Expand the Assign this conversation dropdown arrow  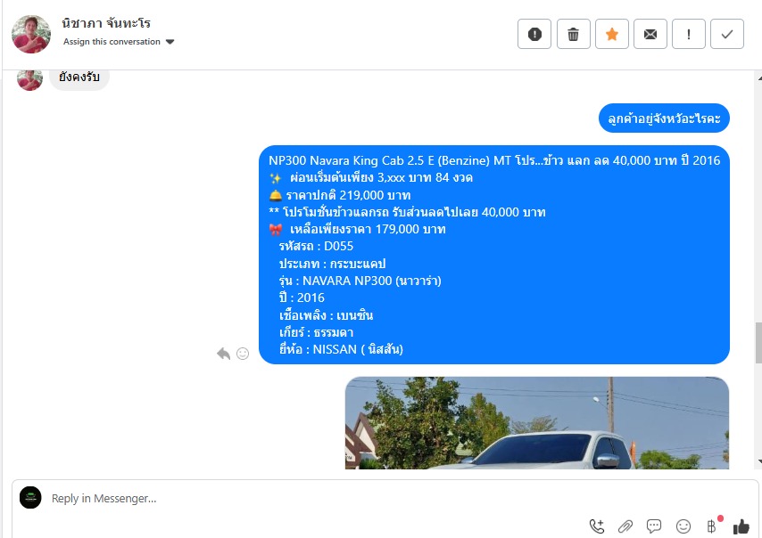pos(170,42)
